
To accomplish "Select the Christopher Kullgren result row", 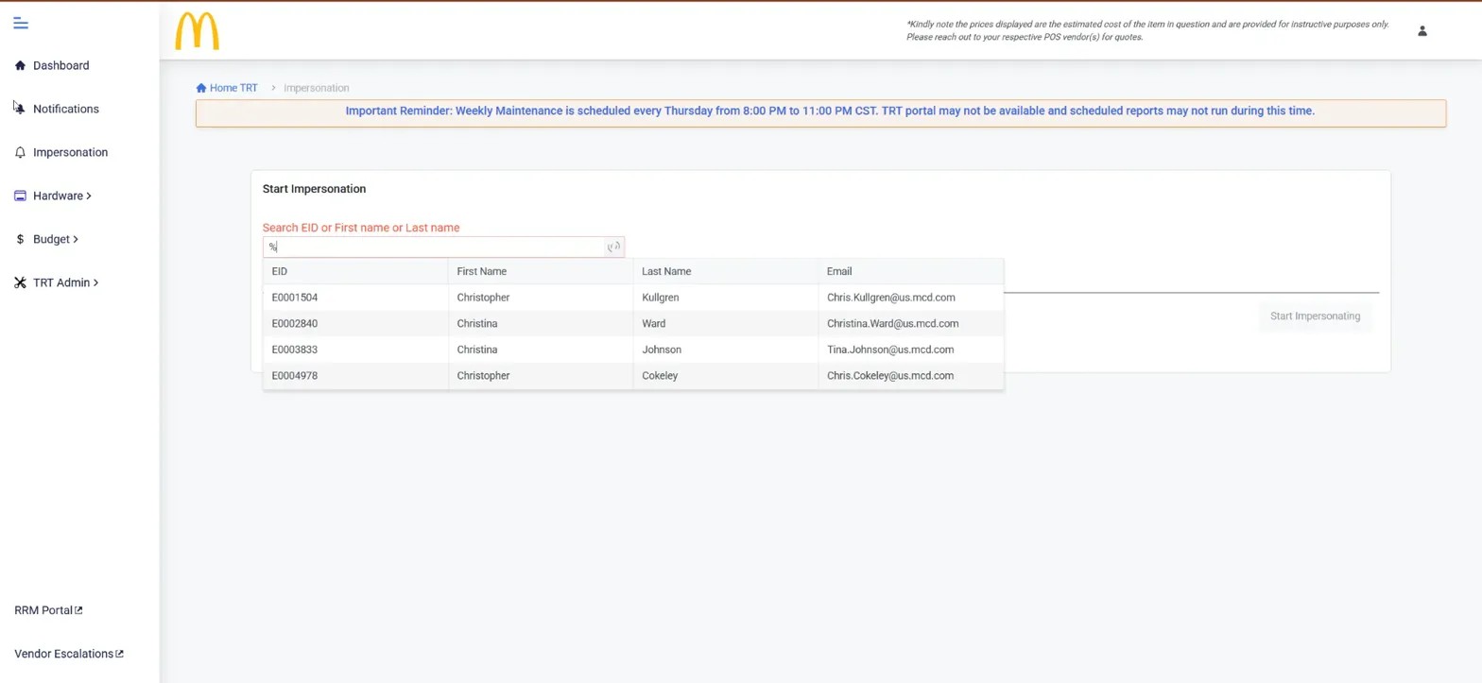I will click(632, 298).
